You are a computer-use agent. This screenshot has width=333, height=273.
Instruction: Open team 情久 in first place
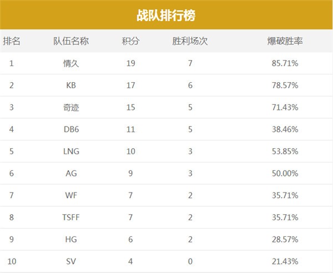pos(71,63)
